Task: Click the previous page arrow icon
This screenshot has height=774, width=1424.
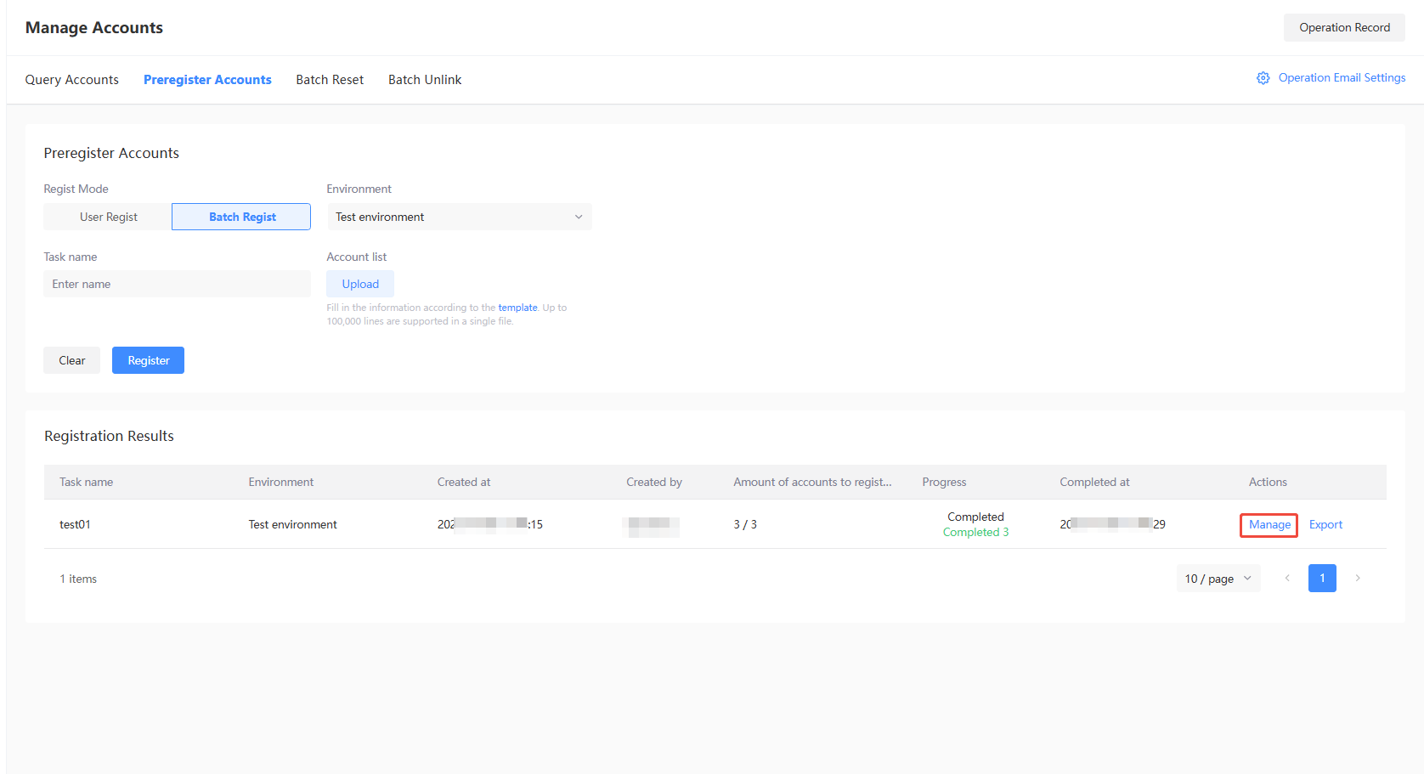Action: click(x=1287, y=579)
